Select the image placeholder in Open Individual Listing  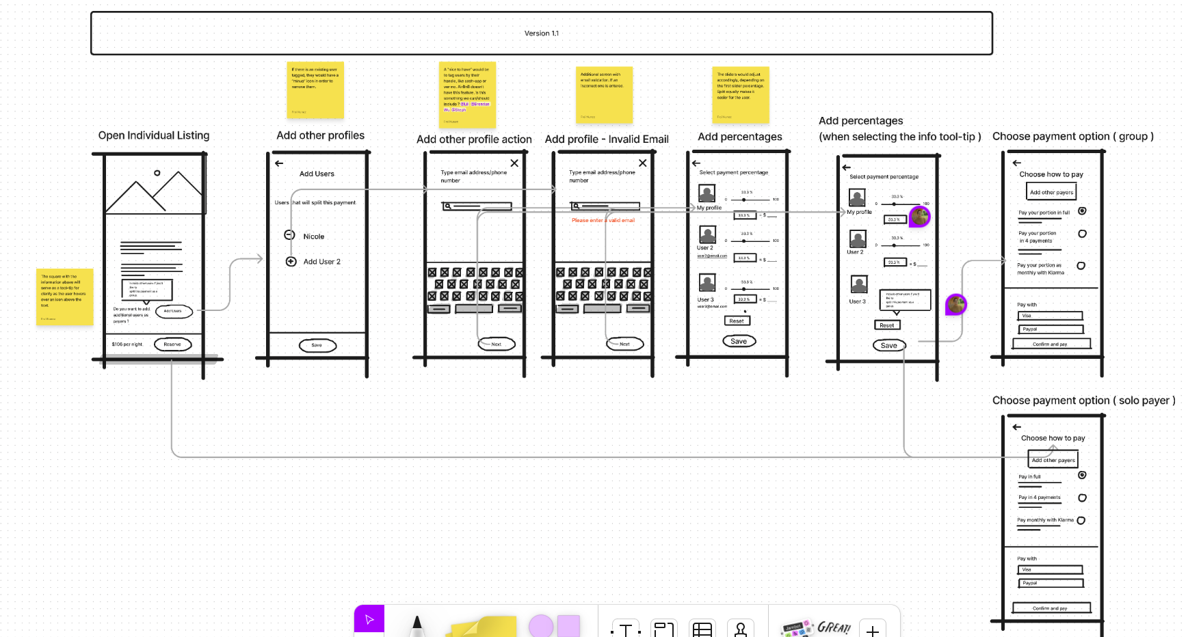[x=154, y=184]
